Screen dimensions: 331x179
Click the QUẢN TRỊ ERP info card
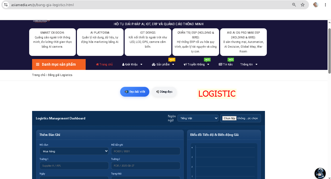(196, 42)
